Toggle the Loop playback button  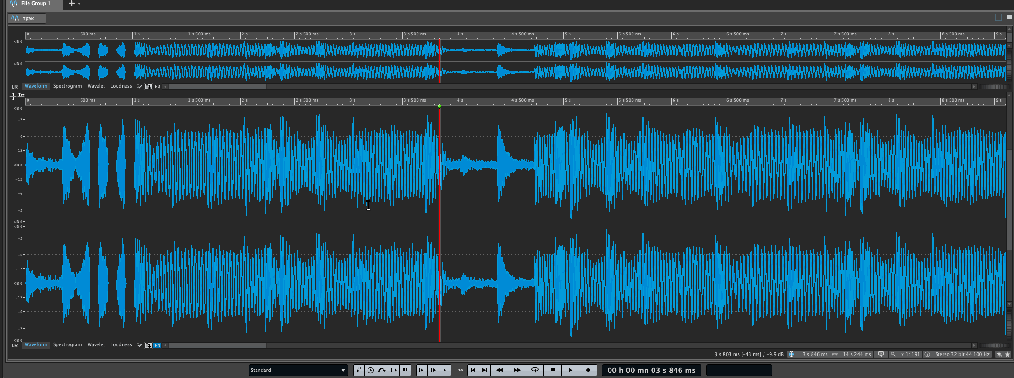535,370
